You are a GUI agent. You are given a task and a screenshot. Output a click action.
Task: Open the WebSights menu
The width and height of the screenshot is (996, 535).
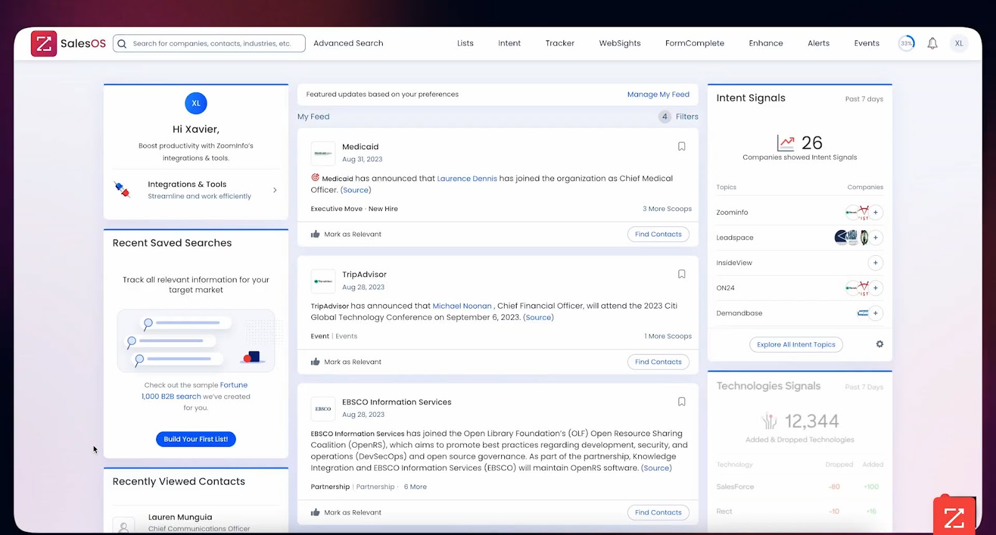point(620,44)
